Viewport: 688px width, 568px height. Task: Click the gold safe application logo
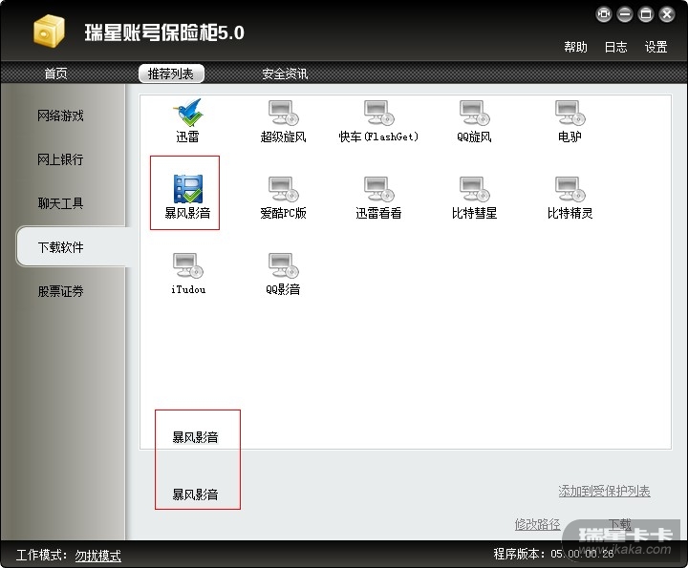[x=49, y=31]
